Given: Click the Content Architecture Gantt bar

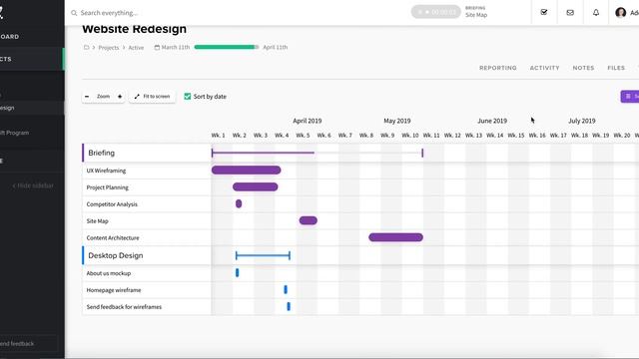Looking at the screenshot, I should (x=395, y=237).
